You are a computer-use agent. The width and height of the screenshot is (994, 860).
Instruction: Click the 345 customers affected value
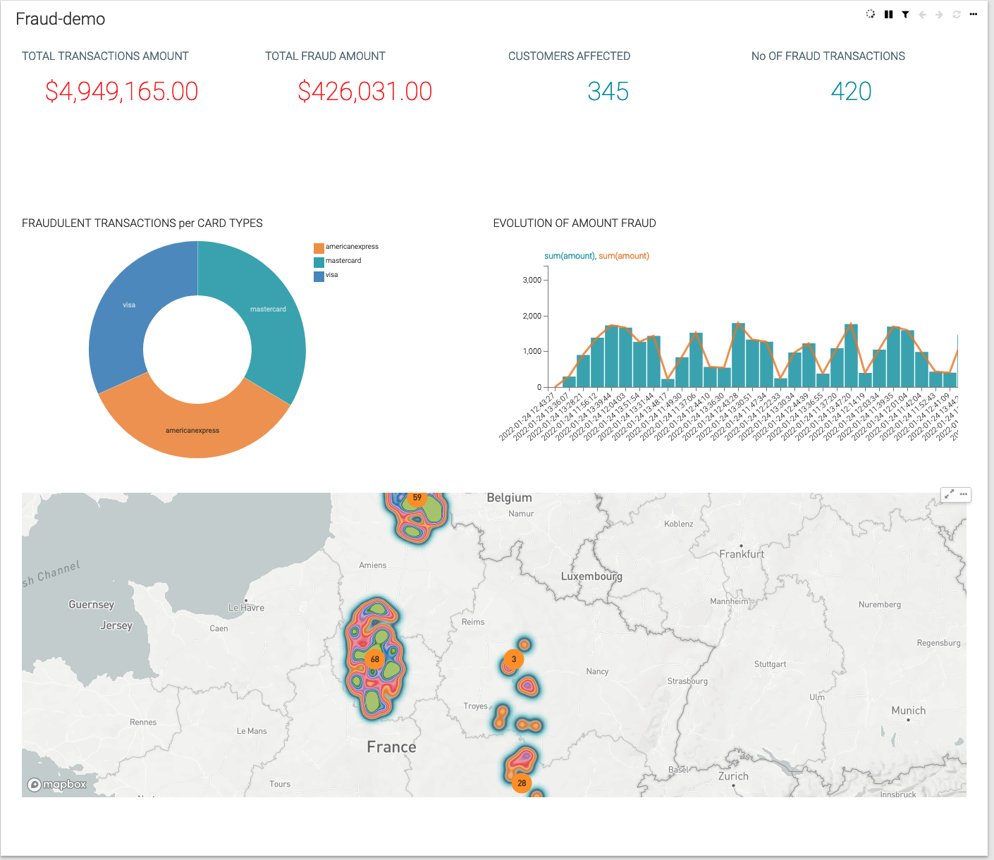click(608, 92)
